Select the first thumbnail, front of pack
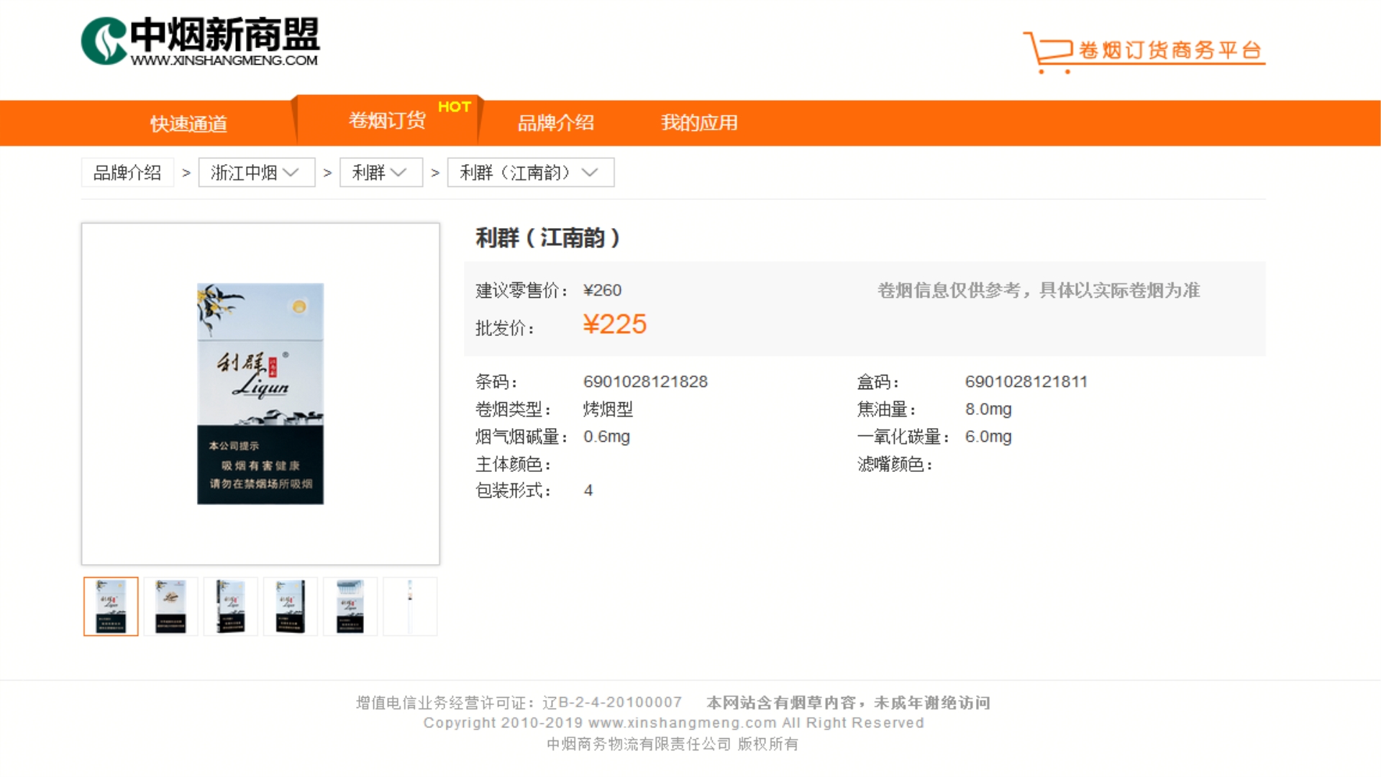The height and width of the screenshot is (777, 1381). (111, 606)
